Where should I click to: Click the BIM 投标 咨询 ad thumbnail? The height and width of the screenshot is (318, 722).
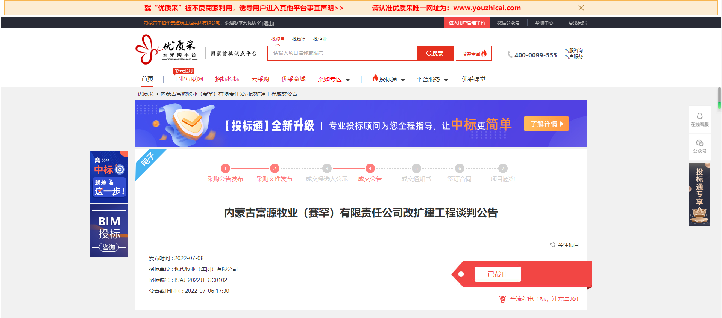109,231
